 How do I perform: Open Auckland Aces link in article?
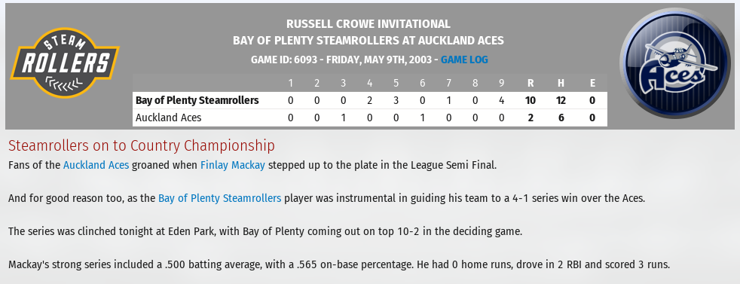click(96, 166)
